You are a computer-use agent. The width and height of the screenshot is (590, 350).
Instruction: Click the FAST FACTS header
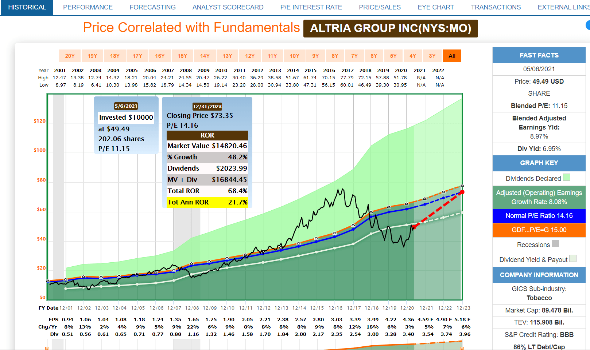click(539, 55)
